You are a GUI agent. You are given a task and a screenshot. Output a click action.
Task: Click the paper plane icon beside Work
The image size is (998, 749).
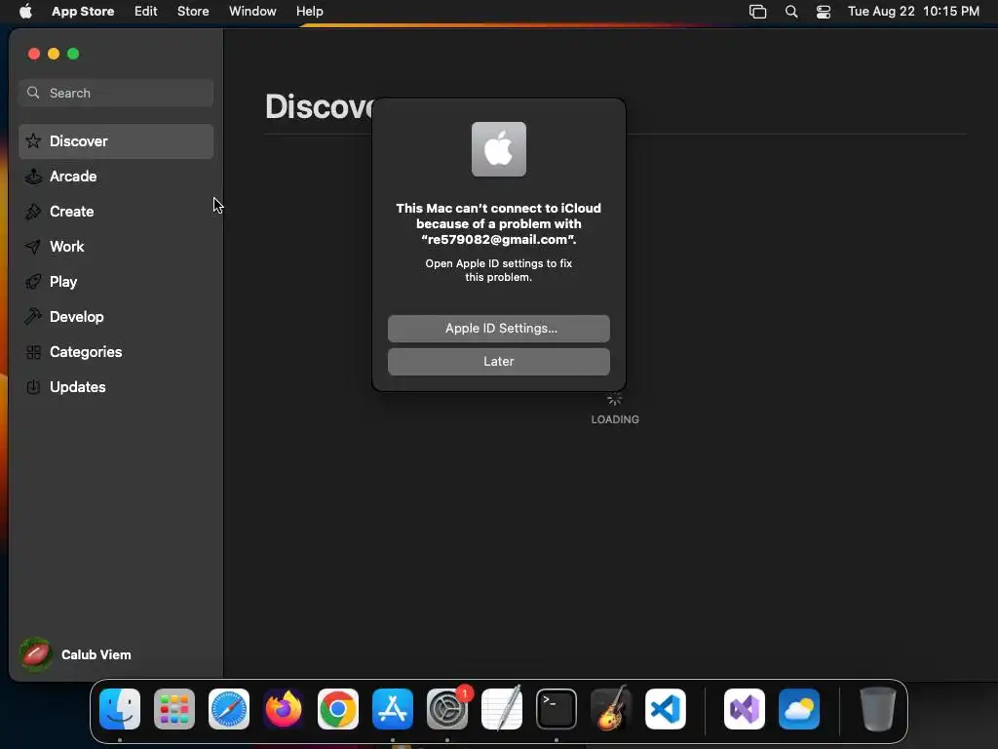tap(33, 247)
